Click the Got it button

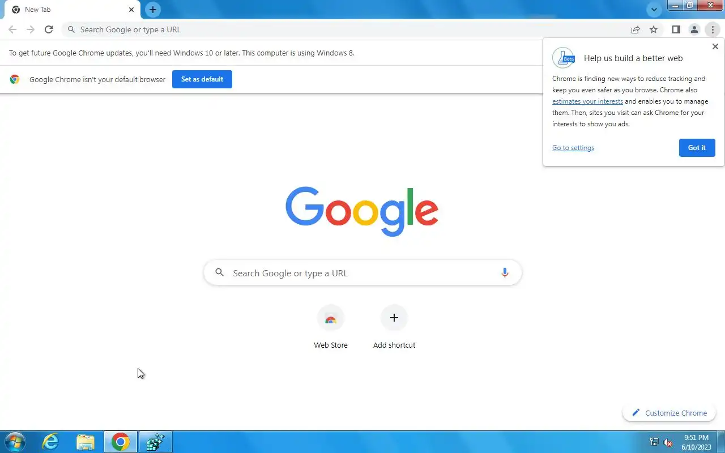[x=697, y=148]
